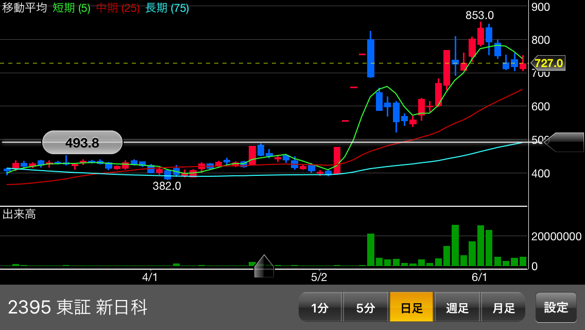Tap the 853.0 high price marker

[x=479, y=15]
